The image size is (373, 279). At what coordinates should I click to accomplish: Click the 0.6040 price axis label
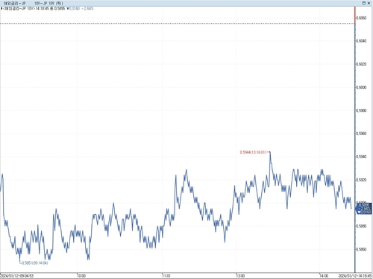point(361,41)
